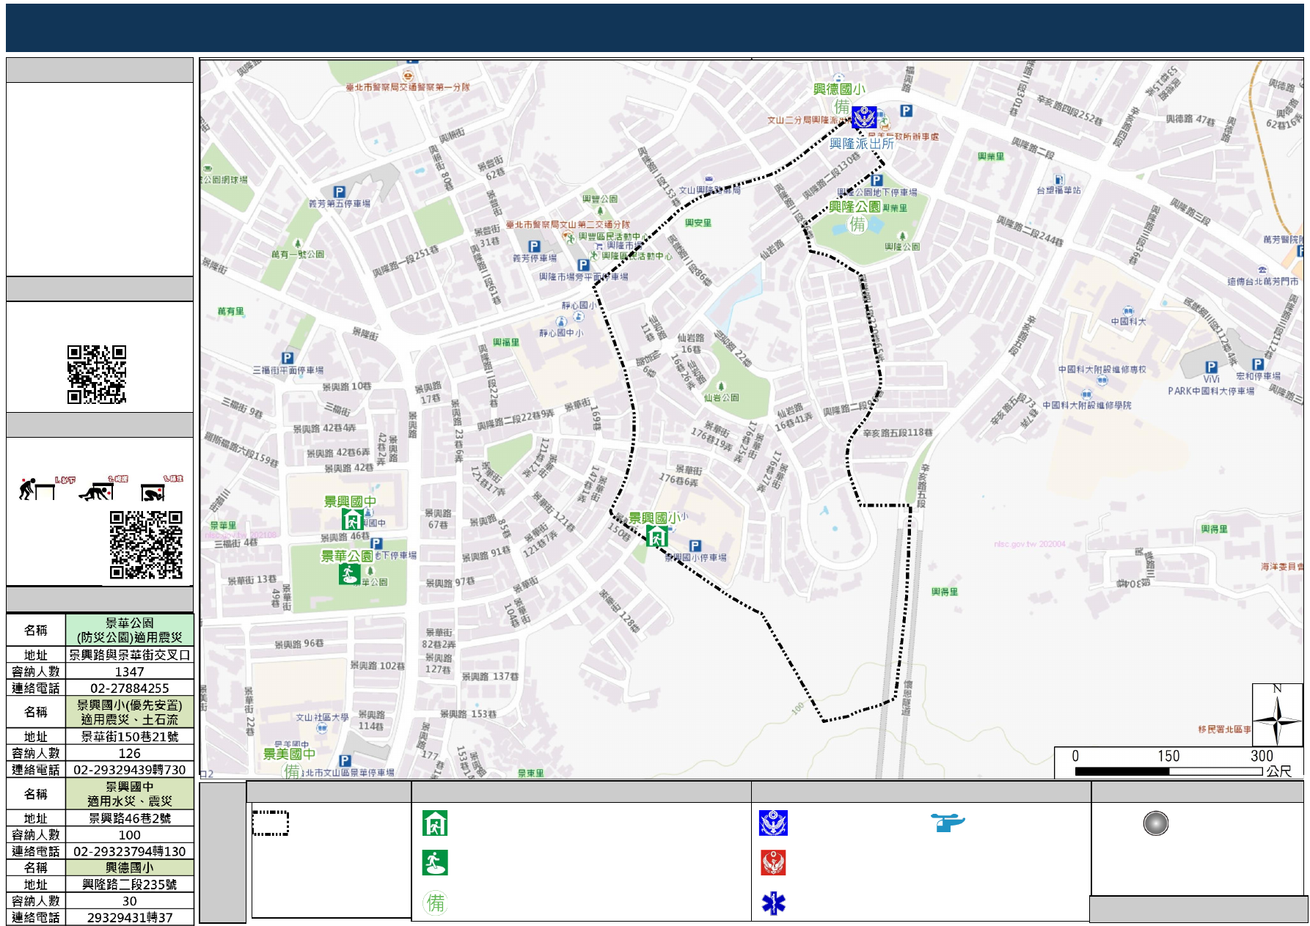Click the 備 marker beside 興德國小
Screen dimensions: 1310x926
(842, 107)
